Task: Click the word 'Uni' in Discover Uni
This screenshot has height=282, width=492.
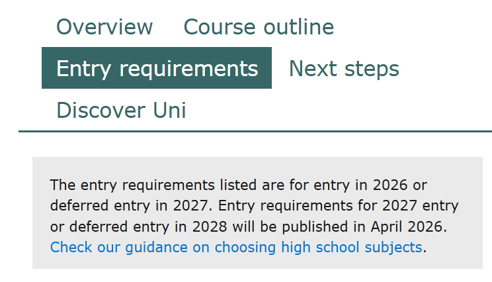Action: click(169, 110)
